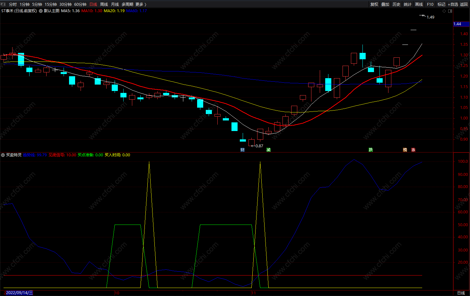Toggle the 叠加 overlay button
Screen dimensions: 470x296
pos(385,4)
